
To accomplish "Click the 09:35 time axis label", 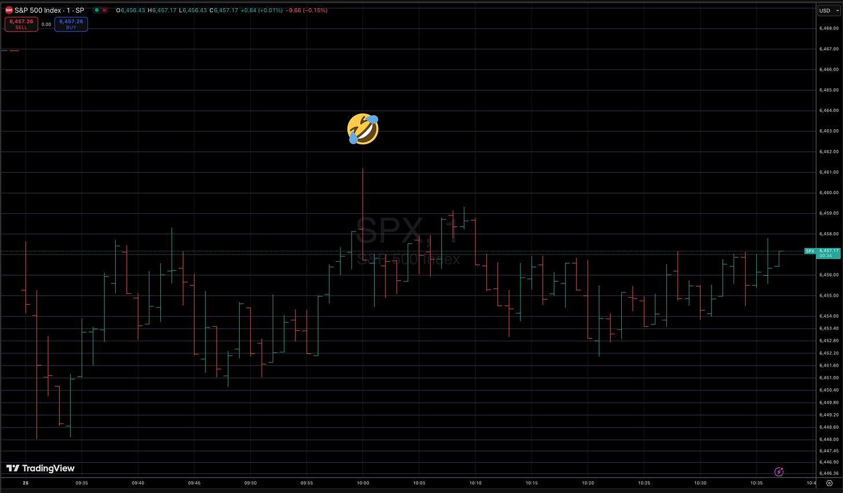I will [x=82, y=483].
